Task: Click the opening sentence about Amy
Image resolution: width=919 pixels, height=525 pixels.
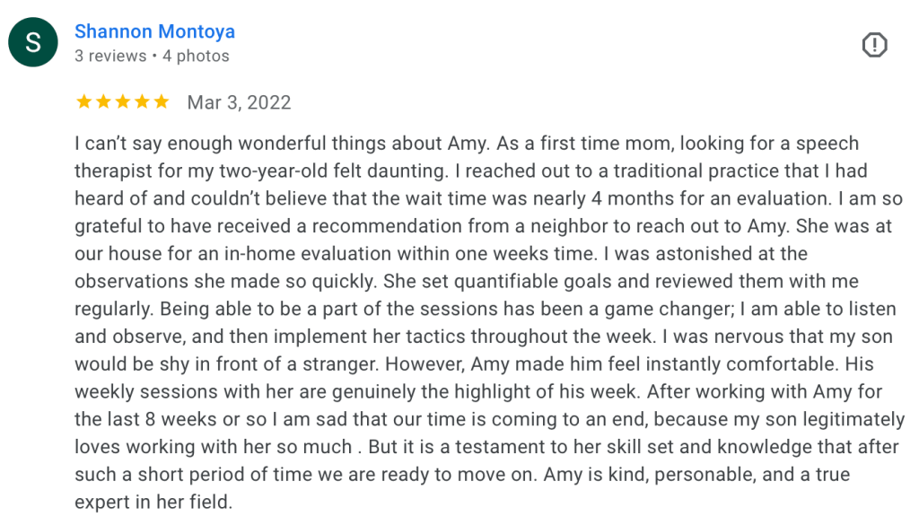Action: coord(282,143)
